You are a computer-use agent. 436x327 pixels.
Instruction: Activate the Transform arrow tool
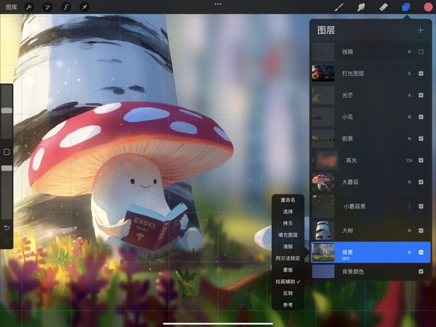[x=84, y=7]
